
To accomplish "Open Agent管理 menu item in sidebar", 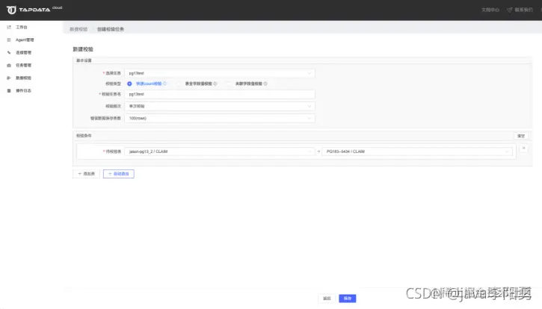I will (x=25, y=40).
